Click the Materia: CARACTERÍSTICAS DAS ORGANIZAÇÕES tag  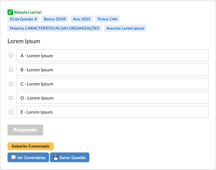55,28
